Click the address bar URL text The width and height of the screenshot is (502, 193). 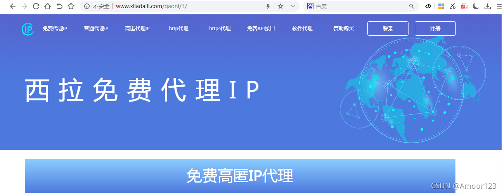click(151, 6)
